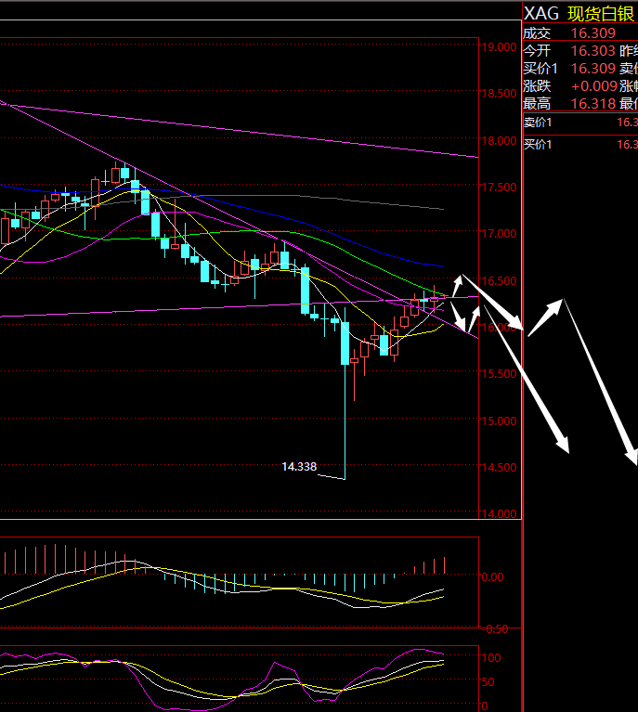Click the 17.500 price axis label

[499, 187]
